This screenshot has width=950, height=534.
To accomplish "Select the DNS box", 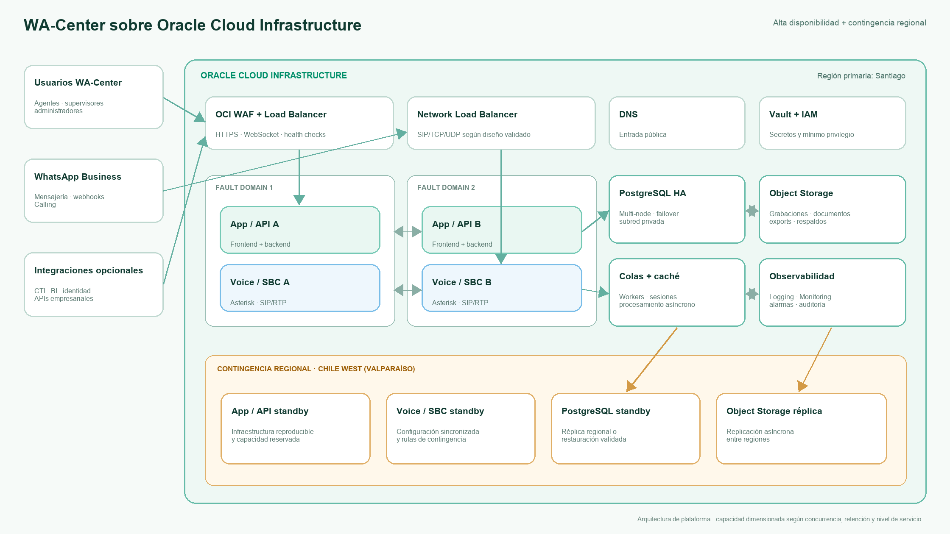I will point(677,123).
